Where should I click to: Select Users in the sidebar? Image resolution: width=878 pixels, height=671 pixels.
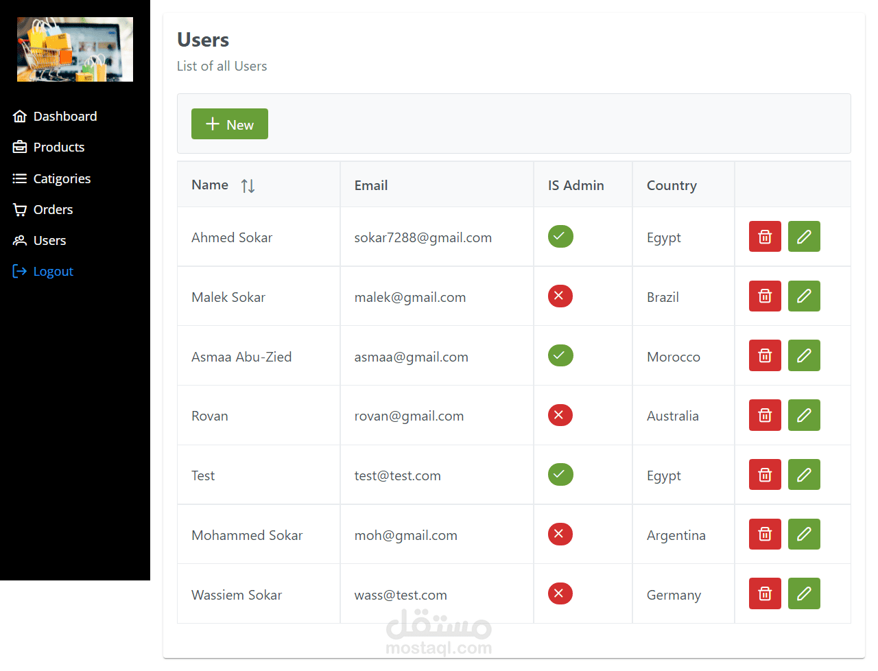click(39, 240)
